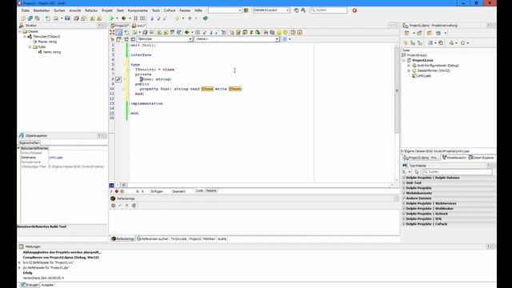Open the Standard-Layout dropdown
Image resolution: width=512 pixels, height=288 pixels.
287,10
